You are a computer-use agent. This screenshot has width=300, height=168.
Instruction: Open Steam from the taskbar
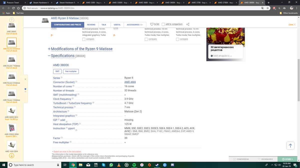pos(157,165)
